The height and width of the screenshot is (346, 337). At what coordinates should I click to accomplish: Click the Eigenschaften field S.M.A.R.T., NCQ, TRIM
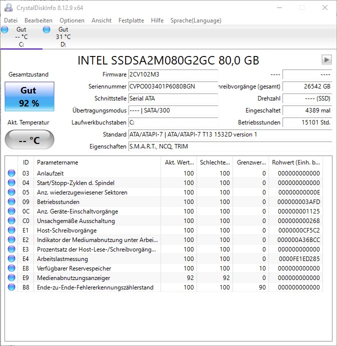230,146
